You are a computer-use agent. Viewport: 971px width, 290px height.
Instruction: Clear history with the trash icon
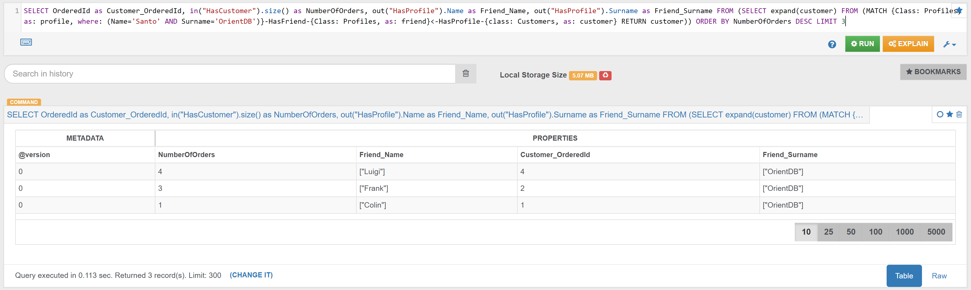tap(466, 74)
